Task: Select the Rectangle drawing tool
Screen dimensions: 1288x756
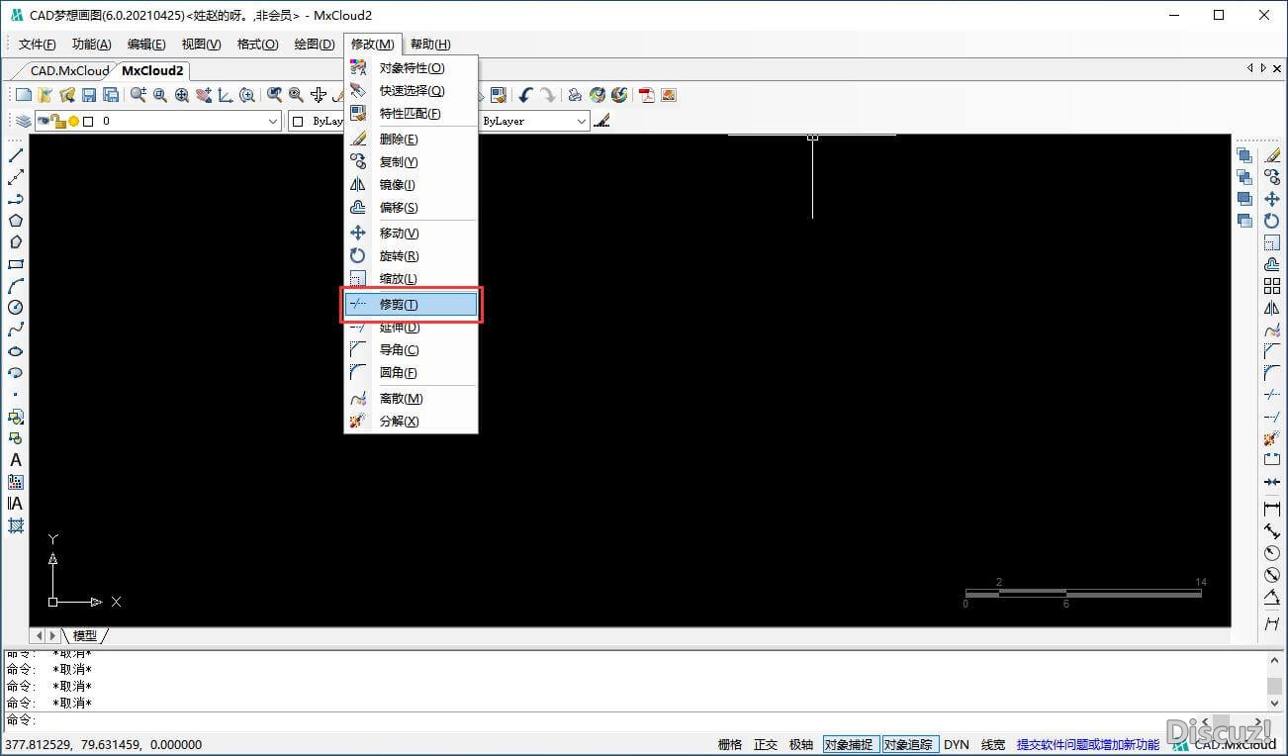Action: click(x=16, y=264)
